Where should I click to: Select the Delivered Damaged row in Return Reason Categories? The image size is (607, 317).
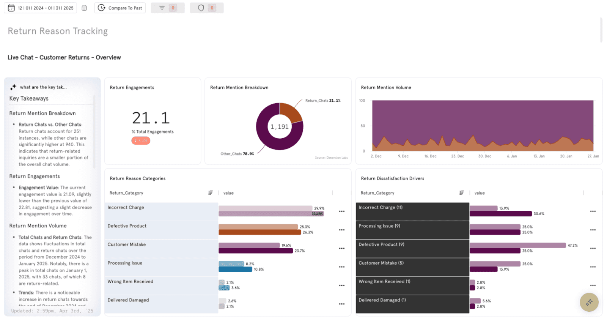pyautogui.click(x=162, y=304)
